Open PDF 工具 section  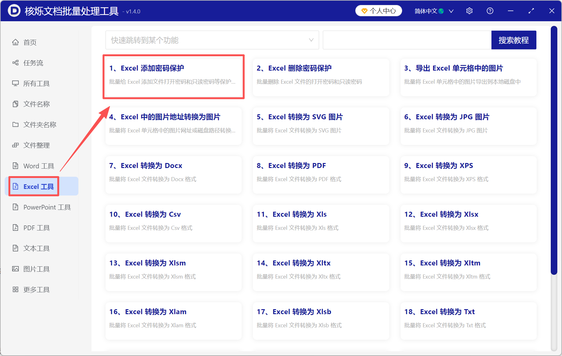(36, 228)
